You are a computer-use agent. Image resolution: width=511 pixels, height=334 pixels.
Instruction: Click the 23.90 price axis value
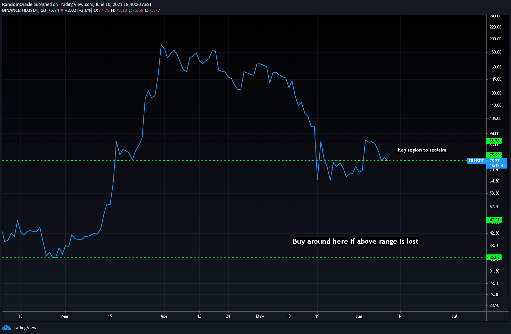[494, 306]
